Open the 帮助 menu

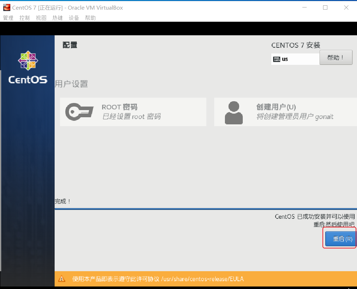pyautogui.click(x=90, y=18)
